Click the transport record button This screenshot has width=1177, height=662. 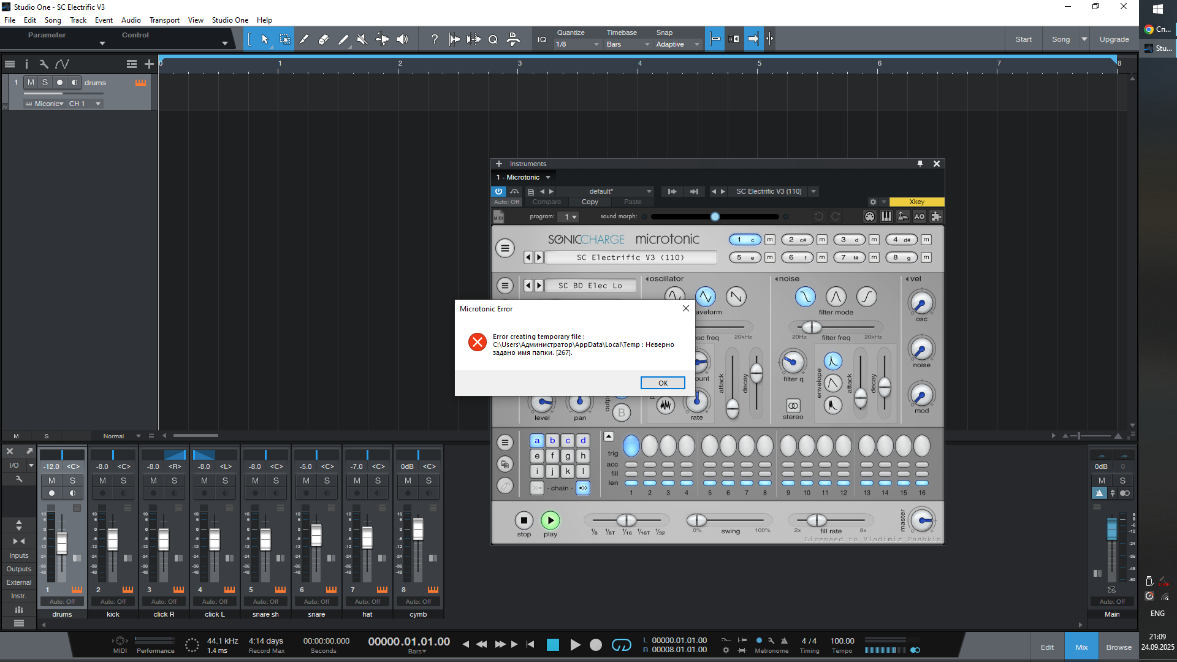(x=595, y=645)
